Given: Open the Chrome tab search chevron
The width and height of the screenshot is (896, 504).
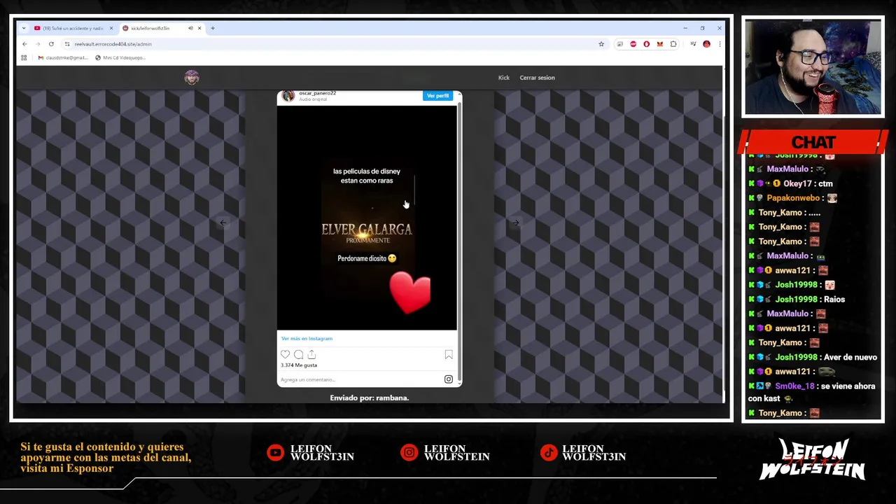Looking at the screenshot, I should pos(24,28).
